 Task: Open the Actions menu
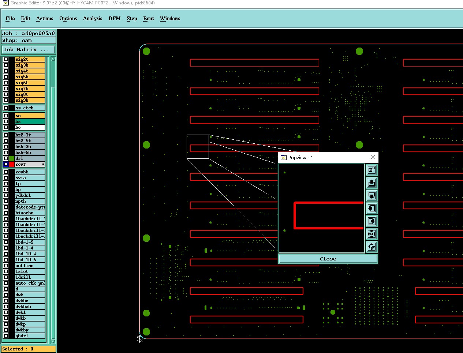point(45,19)
